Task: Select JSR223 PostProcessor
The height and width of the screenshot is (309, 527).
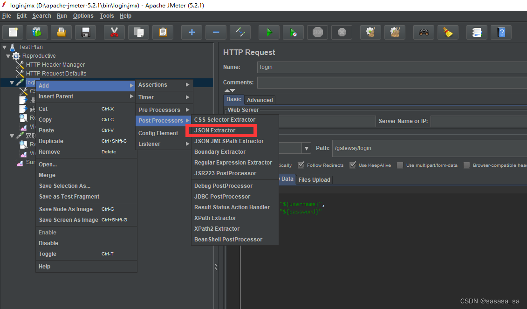Action: 234,173
